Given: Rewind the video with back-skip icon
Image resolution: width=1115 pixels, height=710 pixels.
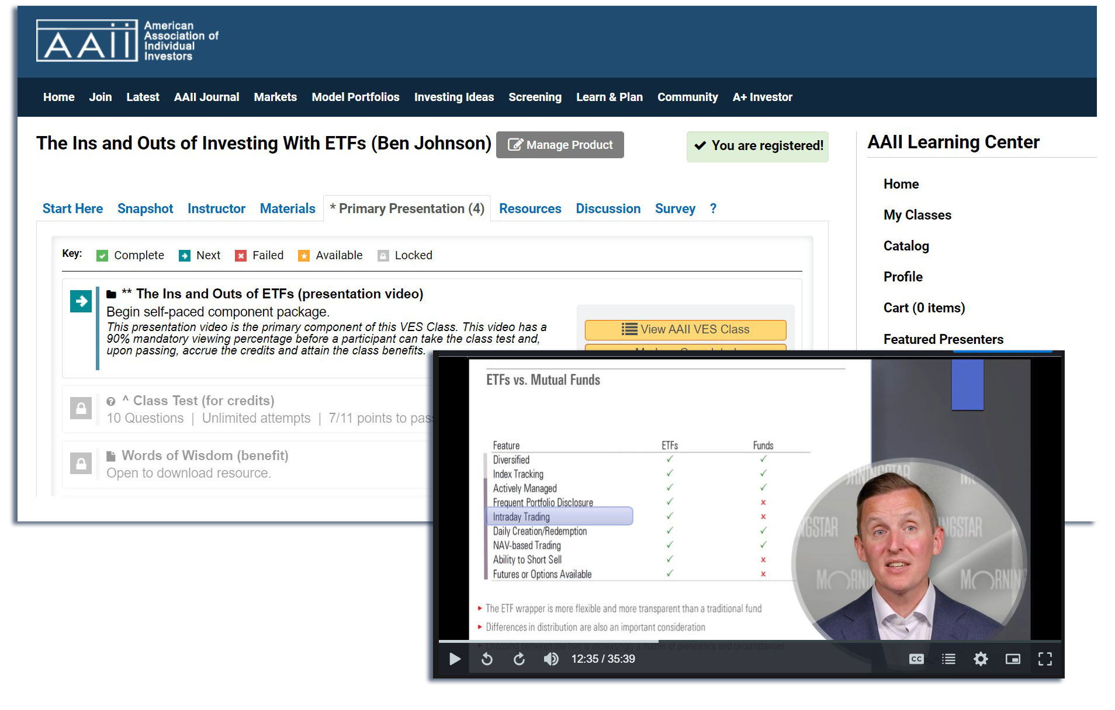Looking at the screenshot, I should point(487,659).
